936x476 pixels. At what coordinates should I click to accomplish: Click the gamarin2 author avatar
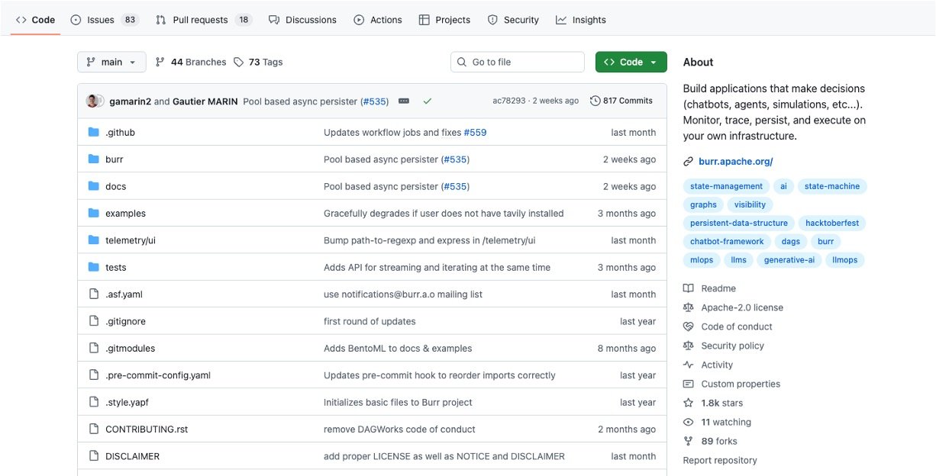click(x=93, y=101)
